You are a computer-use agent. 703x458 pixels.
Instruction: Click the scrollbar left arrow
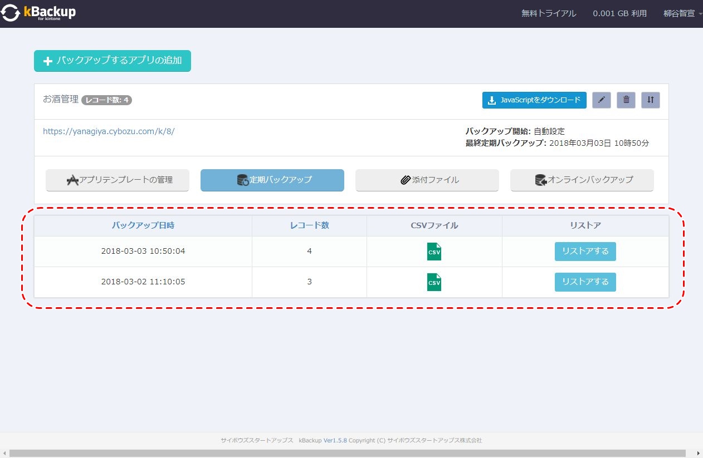tap(4, 454)
